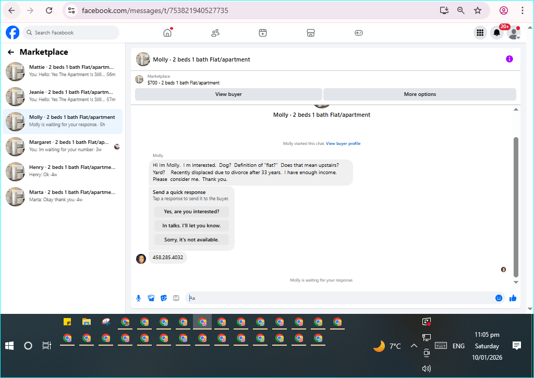Screen dimensions: 534x378
Task: Open the touch keyboard tray icon
Action: click(x=441, y=346)
